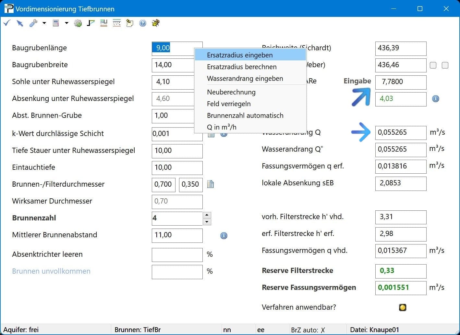Click the 'Brunnen unvollkommen' blue link label
Image resolution: width=460 pixels, height=335 pixels.
tap(51, 271)
